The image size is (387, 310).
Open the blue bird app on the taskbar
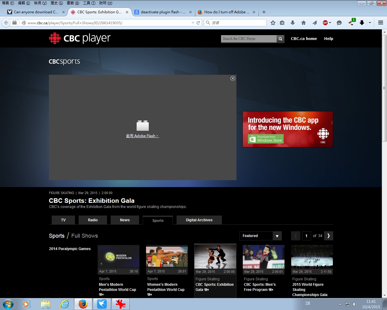pos(102,304)
